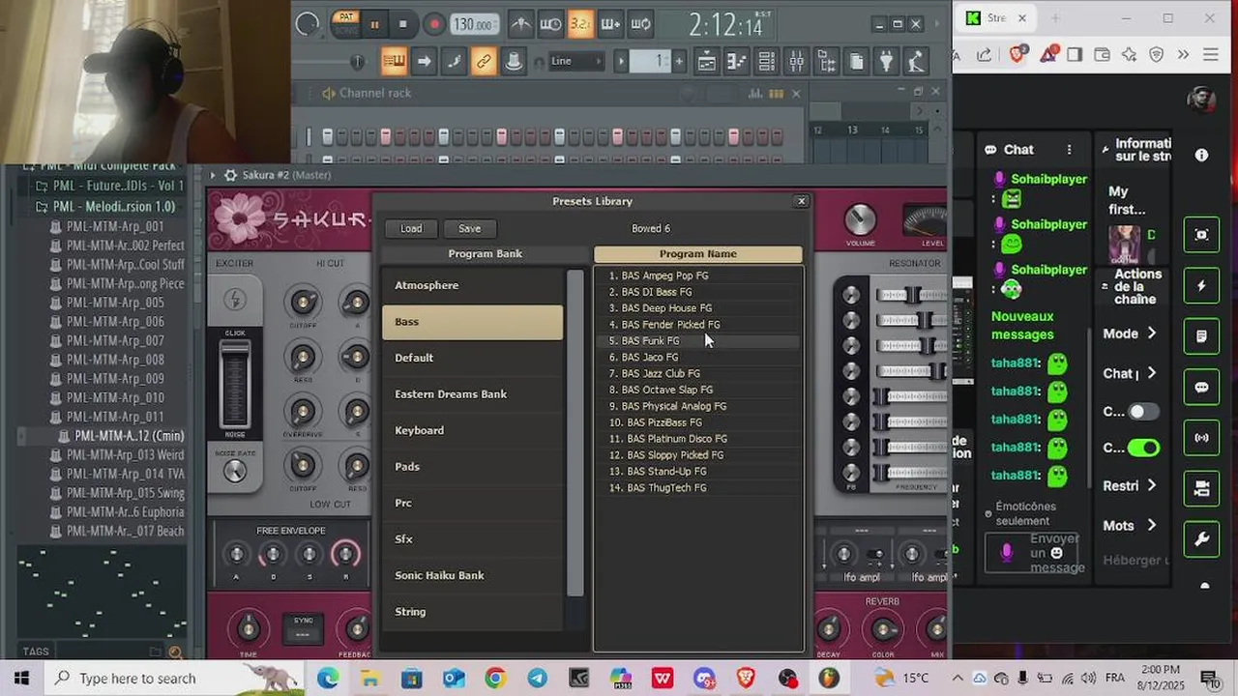This screenshot has width=1238, height=696.
Task: Open the Line snap dropdown
Action: click(x=575, y=61)
